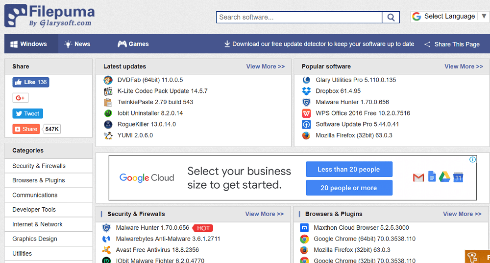Click the WPS Office icon

pos(306,113)
